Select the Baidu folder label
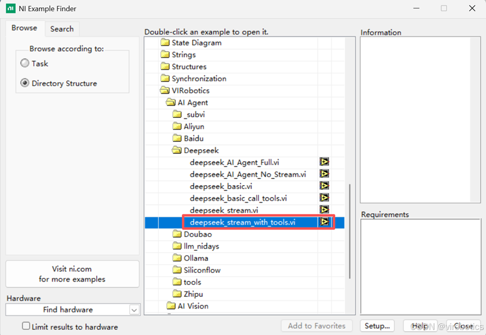 [x=193, y=139]
